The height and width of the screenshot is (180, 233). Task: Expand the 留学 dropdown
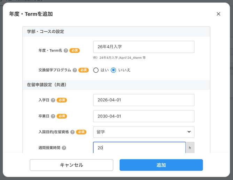[144, 132]
